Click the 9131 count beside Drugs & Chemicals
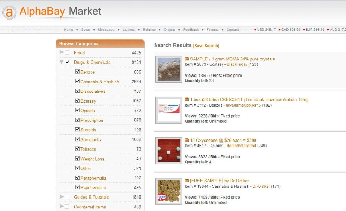The image size is (346, 211). pos(136,62)
